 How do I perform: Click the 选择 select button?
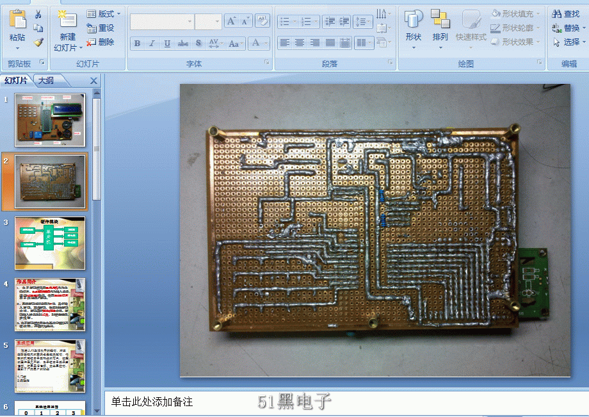[569, 42]
